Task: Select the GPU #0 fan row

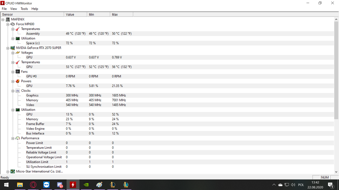Action: [x=167, y=76]
